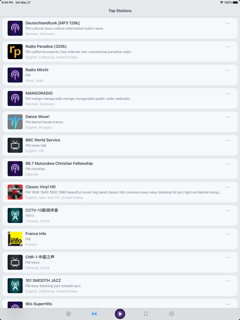
Task: Tap the 8:08 PM clock
Action: tap(7, 2)
